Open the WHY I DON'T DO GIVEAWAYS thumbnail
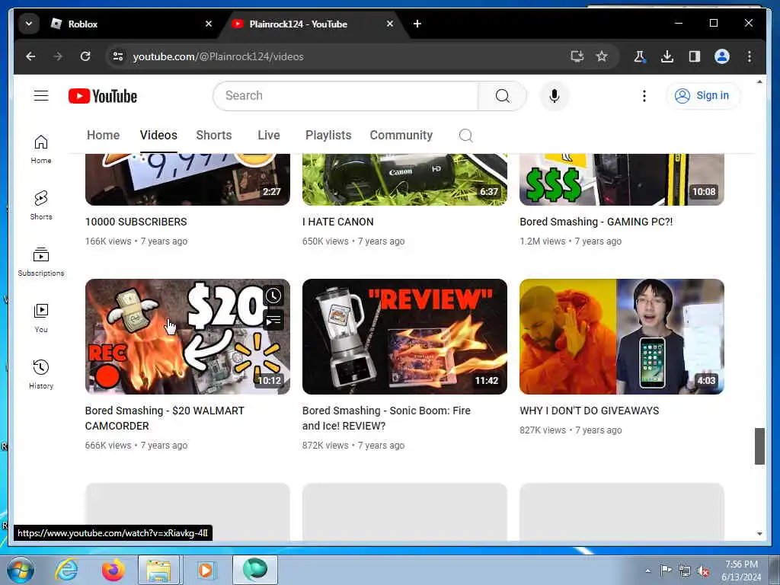Screen dimensions: 780x585 [622, 336]
